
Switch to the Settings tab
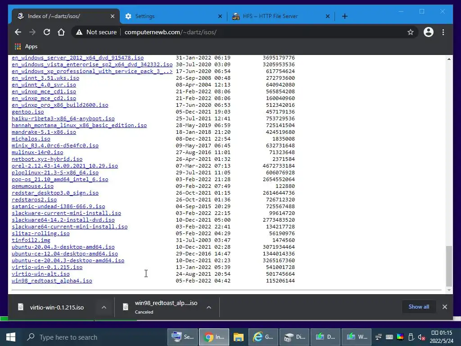tap(173, 16)
